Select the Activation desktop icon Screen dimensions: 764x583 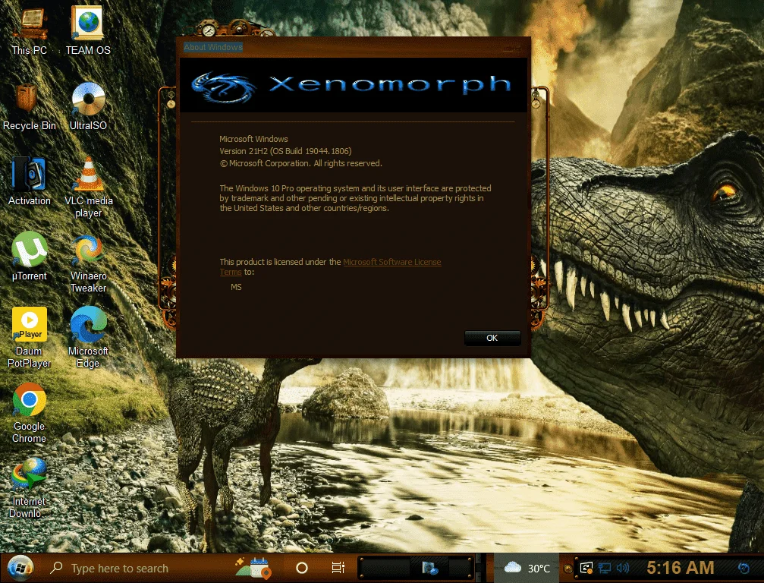click(30, 181)
